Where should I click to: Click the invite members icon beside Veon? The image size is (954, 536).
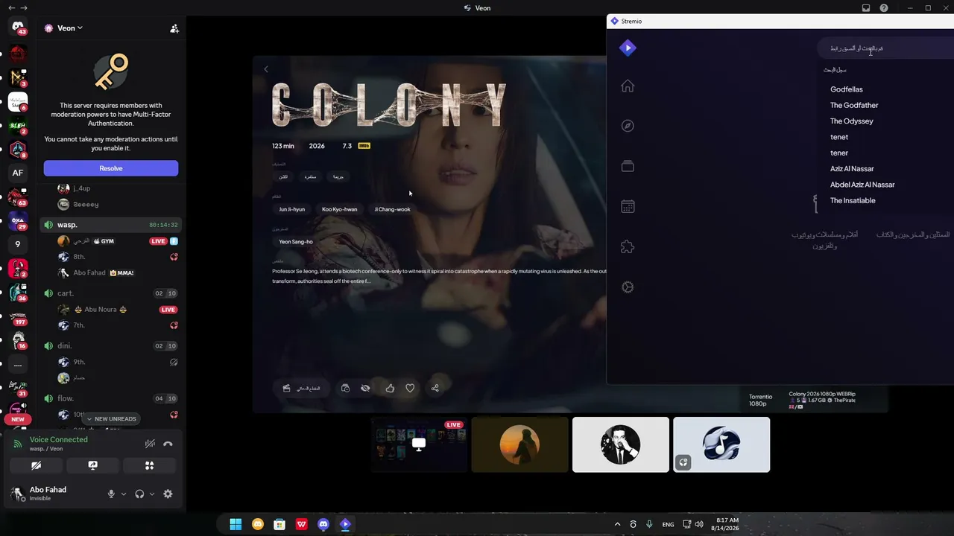click(174, 28)
